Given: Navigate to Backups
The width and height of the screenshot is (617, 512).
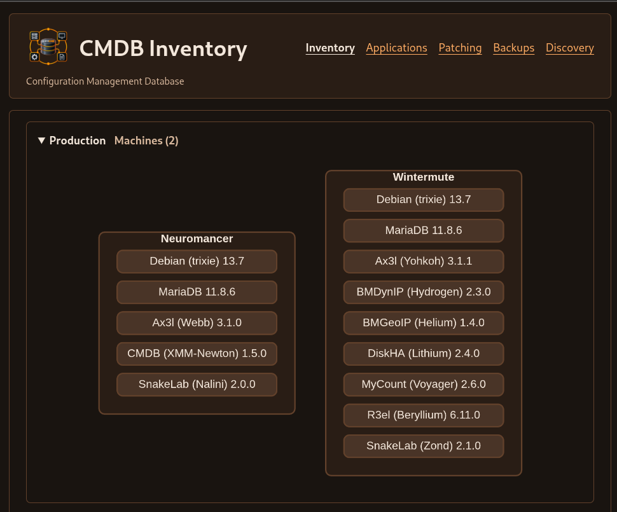Looking at the screenshot, I should (x=513, y=48).
